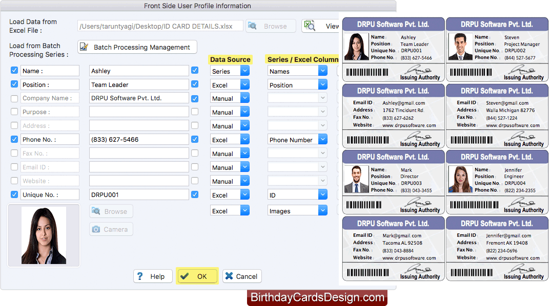The height and width of the screenshot is (306, 553).
Task: Toggle checkbox right of DRPU Software value
Action: point(195,98)
